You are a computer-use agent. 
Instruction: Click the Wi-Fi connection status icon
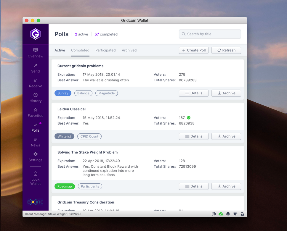235,214
